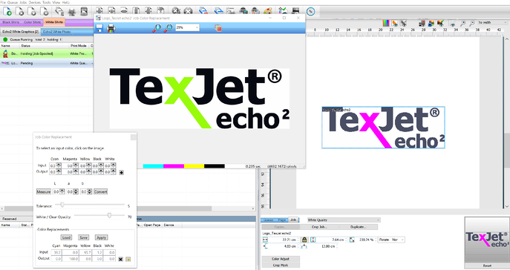The image size is (510, 270).
Task: Add a new job with the green-plus page icon
Action: 7,11
